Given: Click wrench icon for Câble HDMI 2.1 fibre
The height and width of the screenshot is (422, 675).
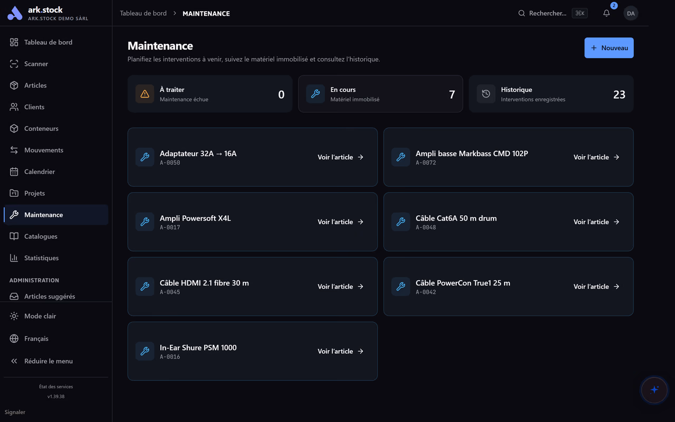Looking at the screenshot, I should tap(144, 287).
